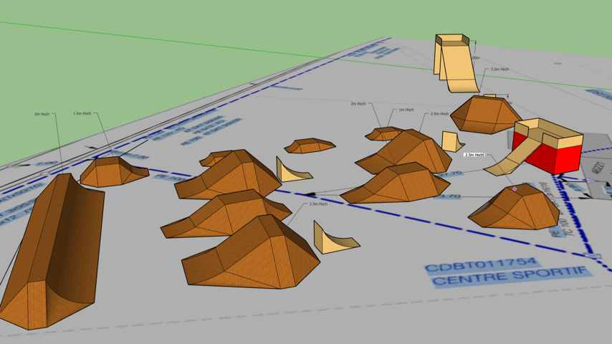Click the 10m dimension on the tower
The height and width of the screenshot is (344, 612).
476,58
